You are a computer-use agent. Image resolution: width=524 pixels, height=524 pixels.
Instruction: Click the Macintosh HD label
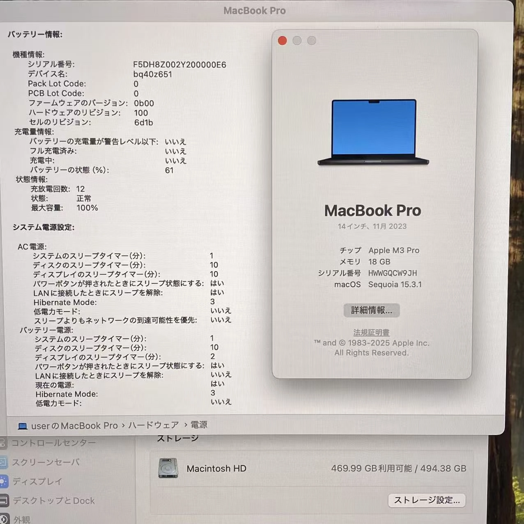[x=216, y=469]
